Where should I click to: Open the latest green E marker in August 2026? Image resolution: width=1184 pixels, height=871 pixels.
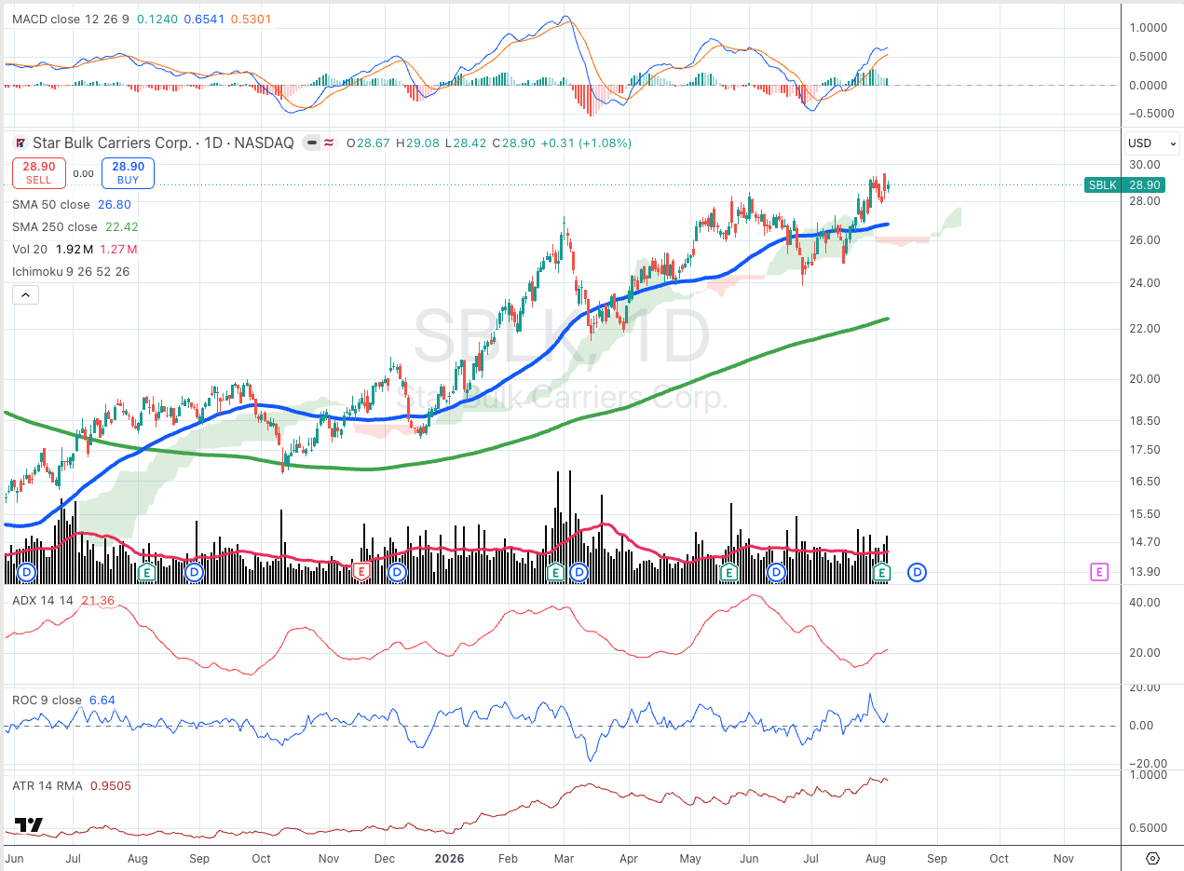pos(881,571)
